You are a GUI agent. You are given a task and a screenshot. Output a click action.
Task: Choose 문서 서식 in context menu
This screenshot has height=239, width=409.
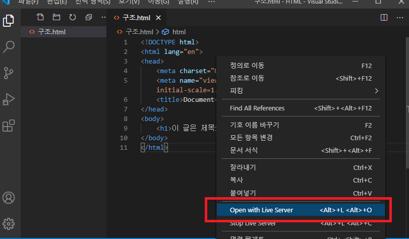tap(301, 150)
